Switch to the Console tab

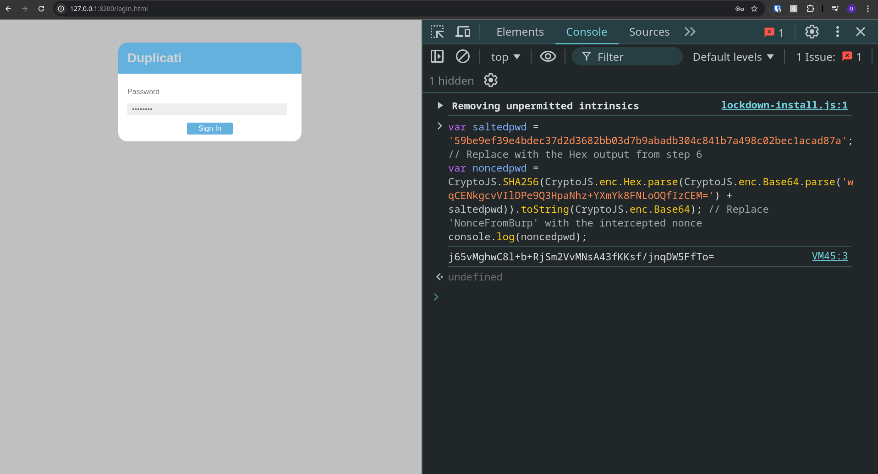coord(587,32)
